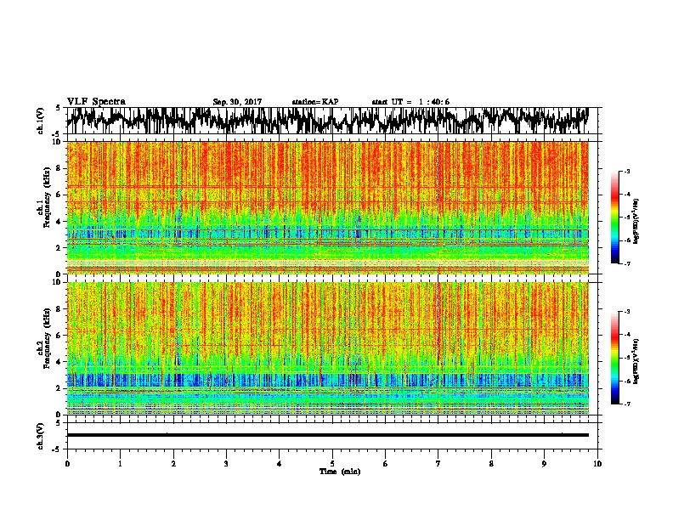Click the "-7" label on ch.1 color bar
Image resolution: width=673 pixels, height=520 pixels.
626,263
